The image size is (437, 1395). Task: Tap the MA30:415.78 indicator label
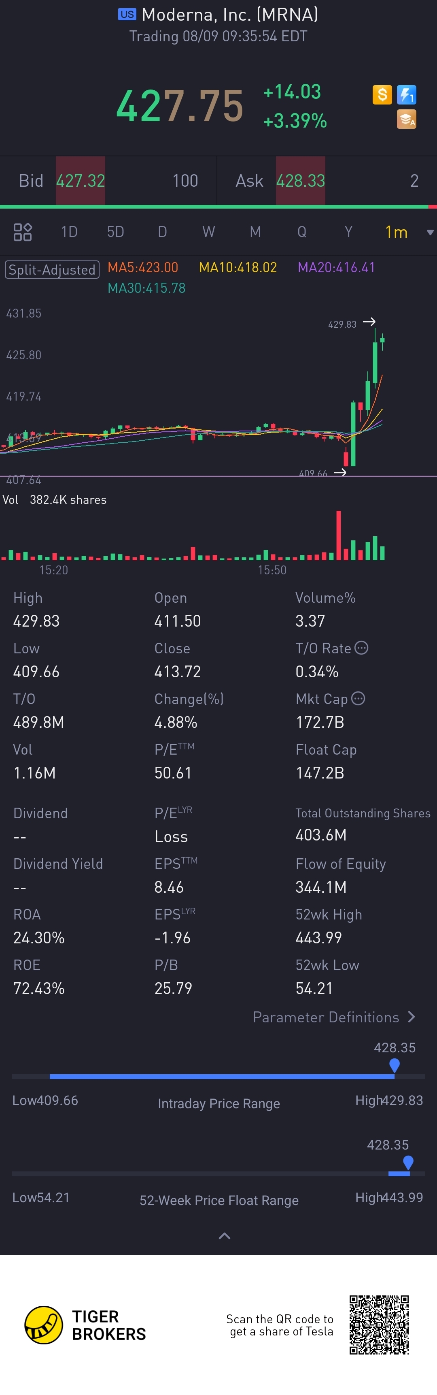(146, 288)
